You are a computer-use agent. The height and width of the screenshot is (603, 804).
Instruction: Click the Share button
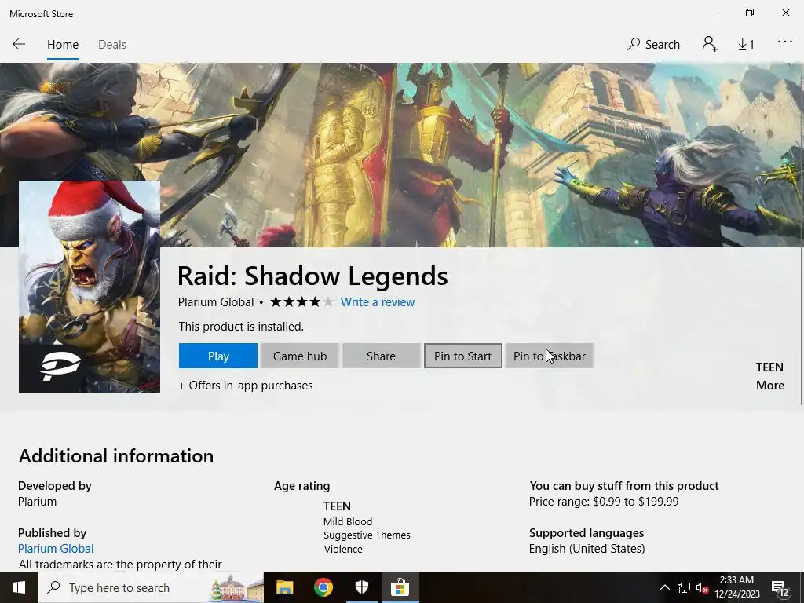(x=381, y=356)
